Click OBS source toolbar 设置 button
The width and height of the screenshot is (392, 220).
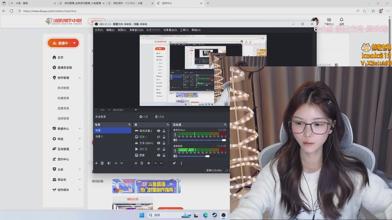tap(144, 117)
